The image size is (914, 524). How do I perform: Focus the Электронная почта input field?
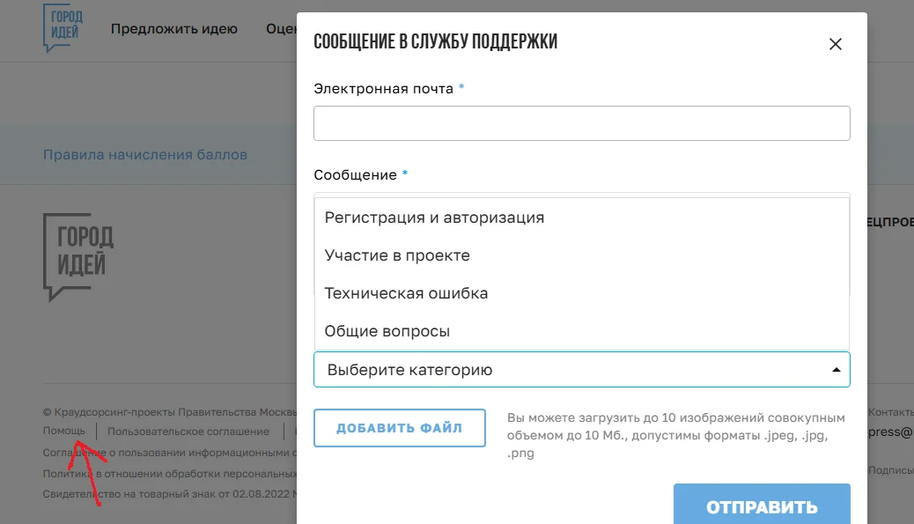coord(582,123)
